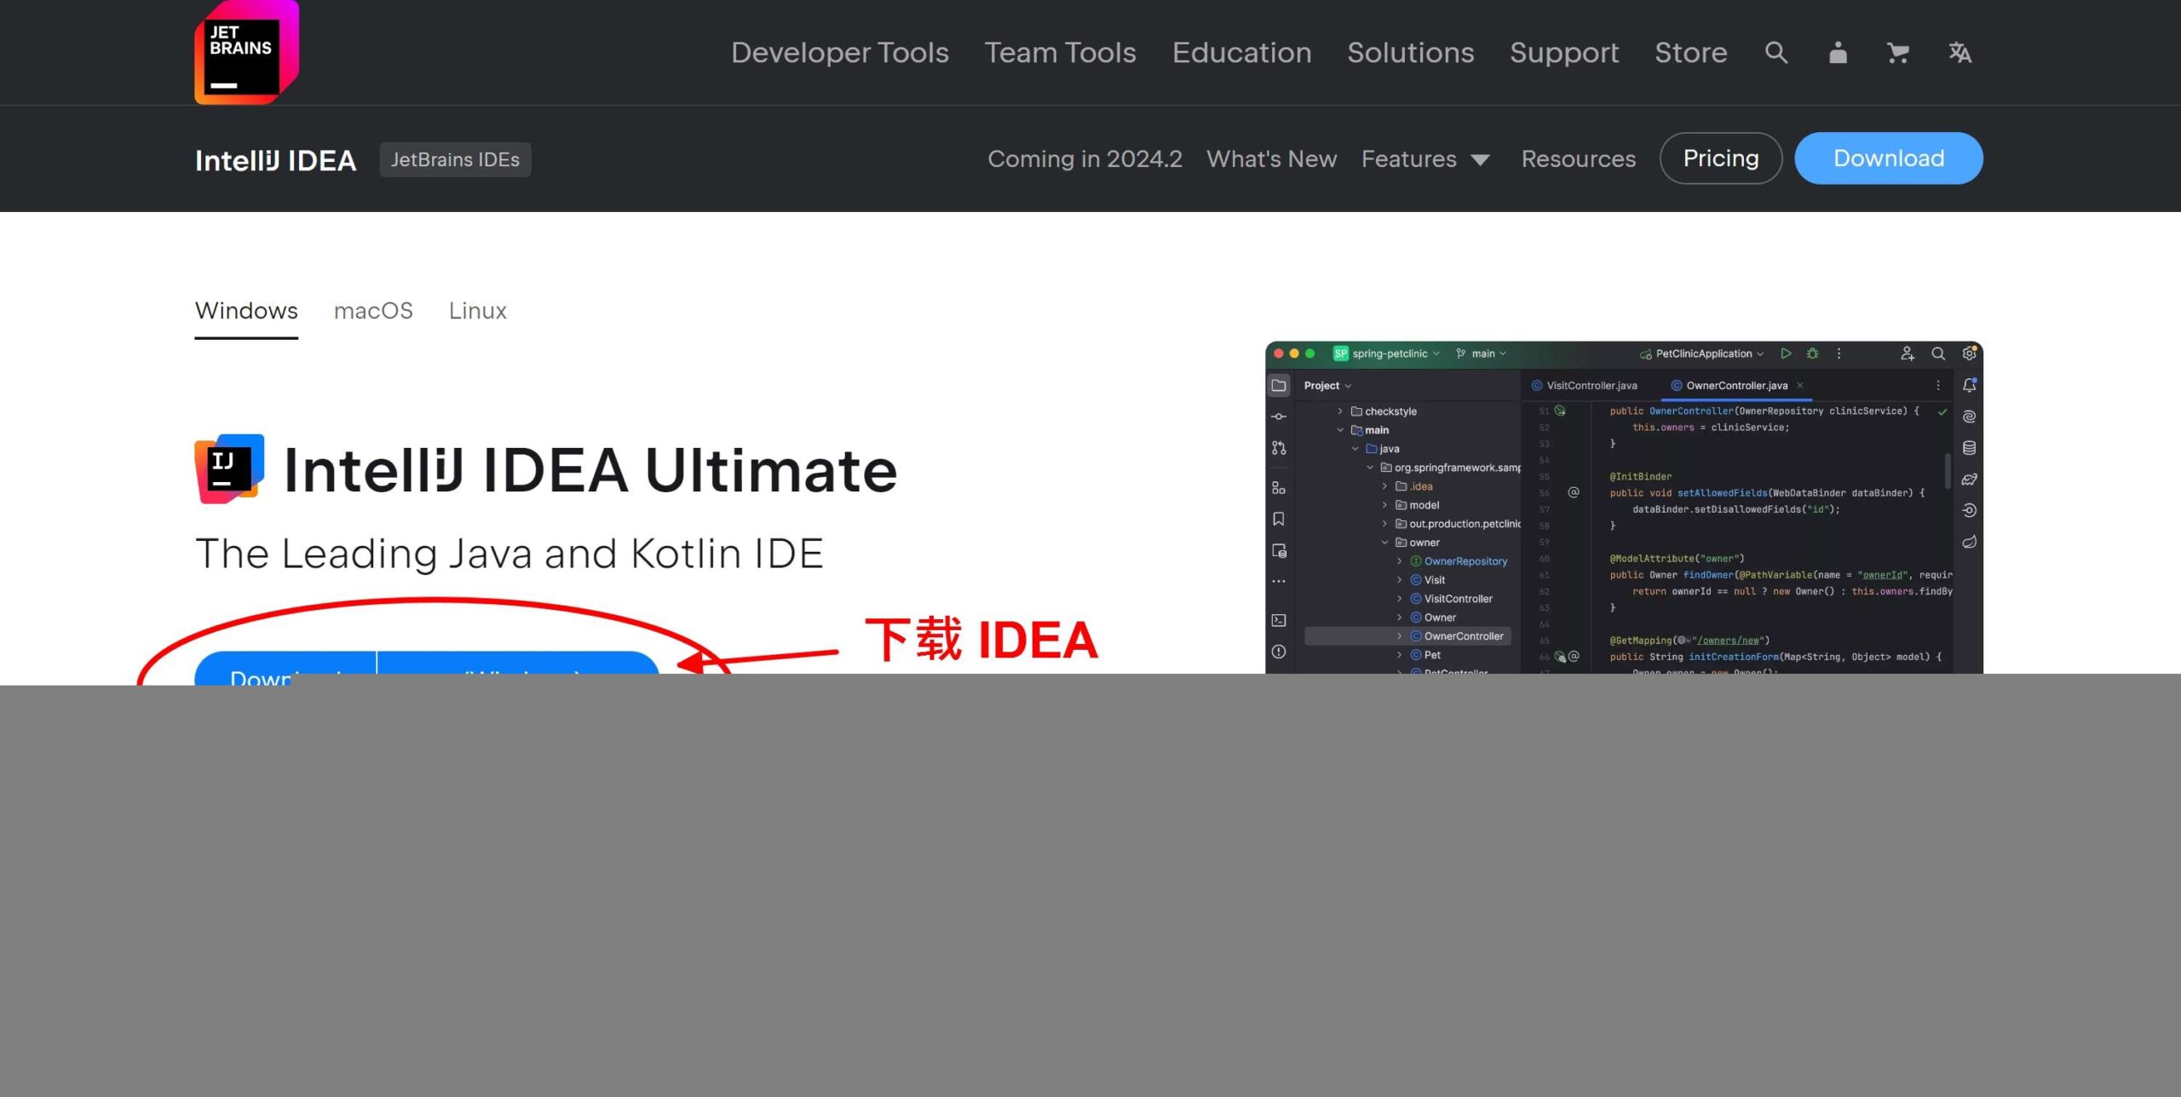This screenshot has width=2181, height=1097.
Task: Select the Visit class in project tree
Action: pos(1428,580)
